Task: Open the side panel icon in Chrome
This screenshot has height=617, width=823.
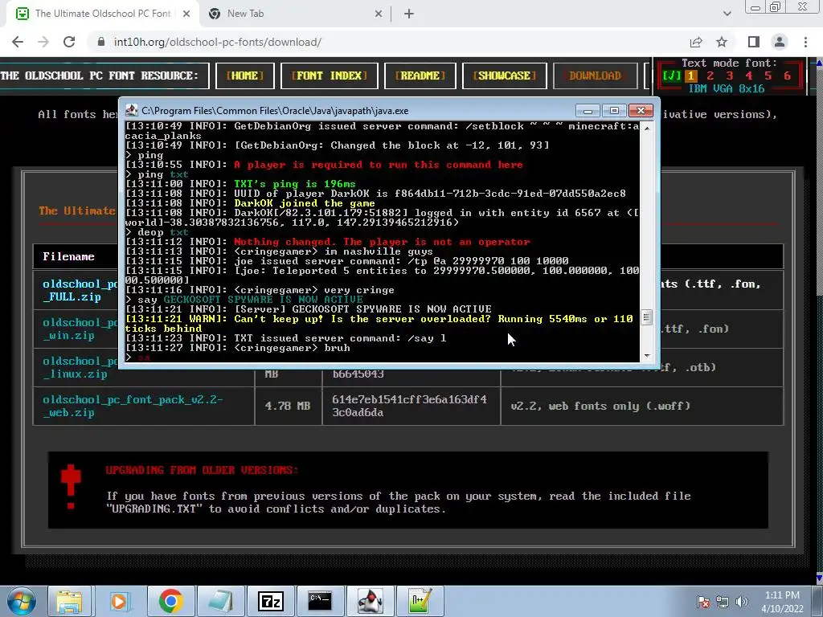Action: 754,42
